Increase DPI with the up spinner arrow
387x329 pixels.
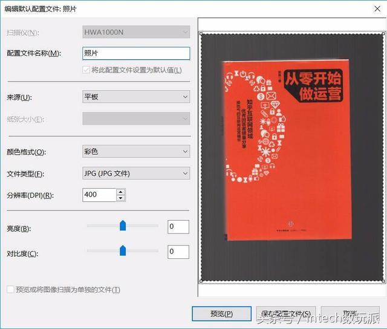pyautogui.click(x=121, y=192)
